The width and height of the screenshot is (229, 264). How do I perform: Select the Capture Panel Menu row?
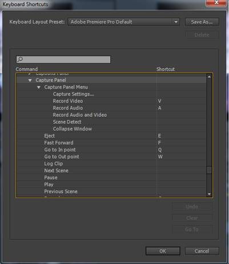pos(111,87)
